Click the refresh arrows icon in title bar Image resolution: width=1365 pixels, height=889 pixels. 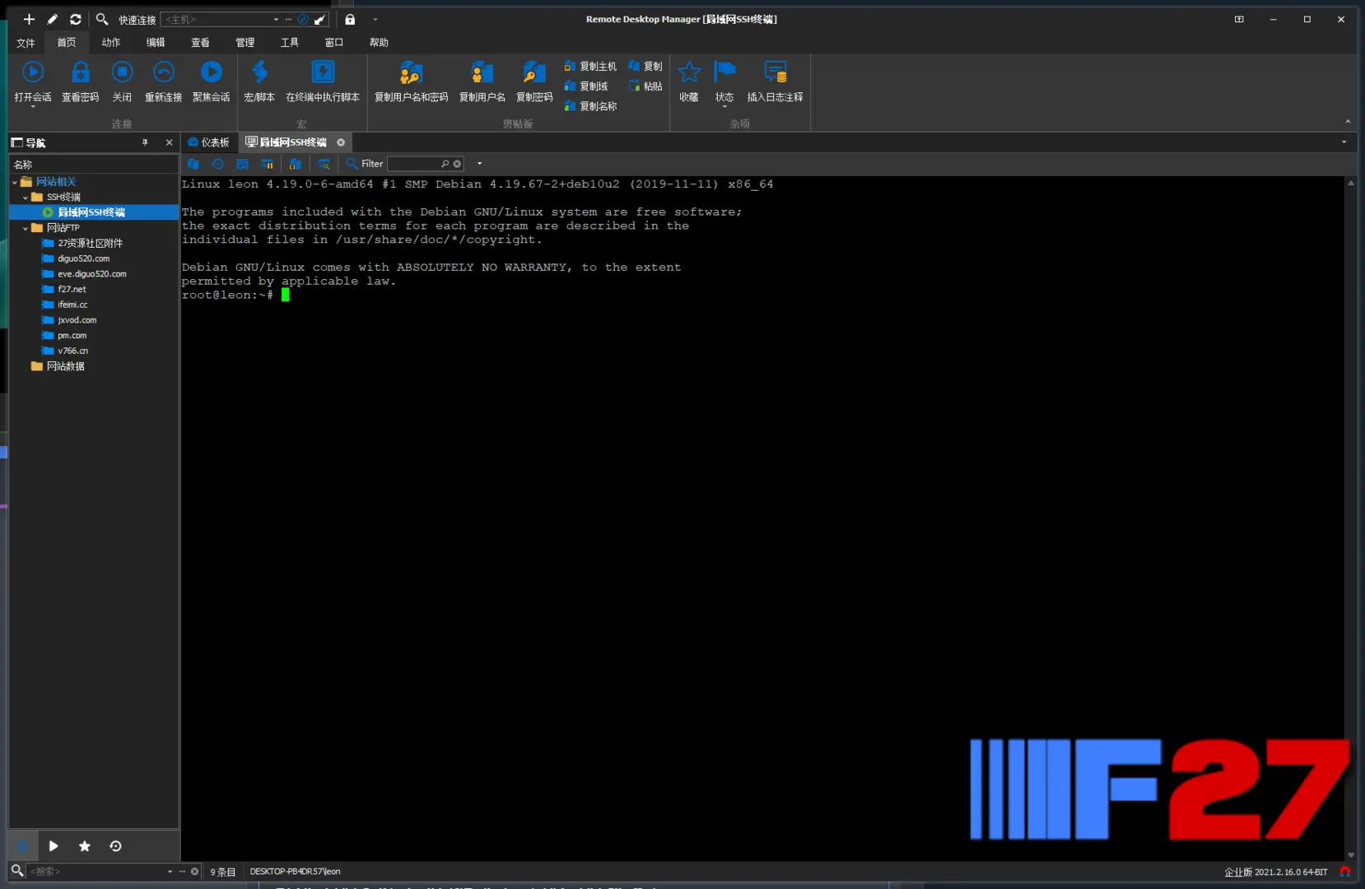76,19
